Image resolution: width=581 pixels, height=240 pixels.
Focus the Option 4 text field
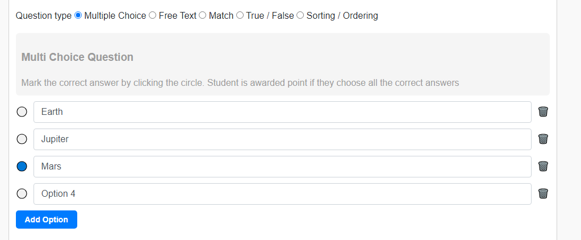pos(282,194)
